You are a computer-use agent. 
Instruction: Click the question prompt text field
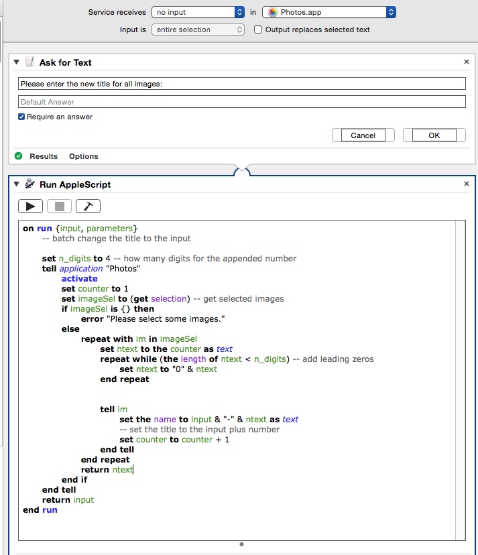tap(242, 84)
